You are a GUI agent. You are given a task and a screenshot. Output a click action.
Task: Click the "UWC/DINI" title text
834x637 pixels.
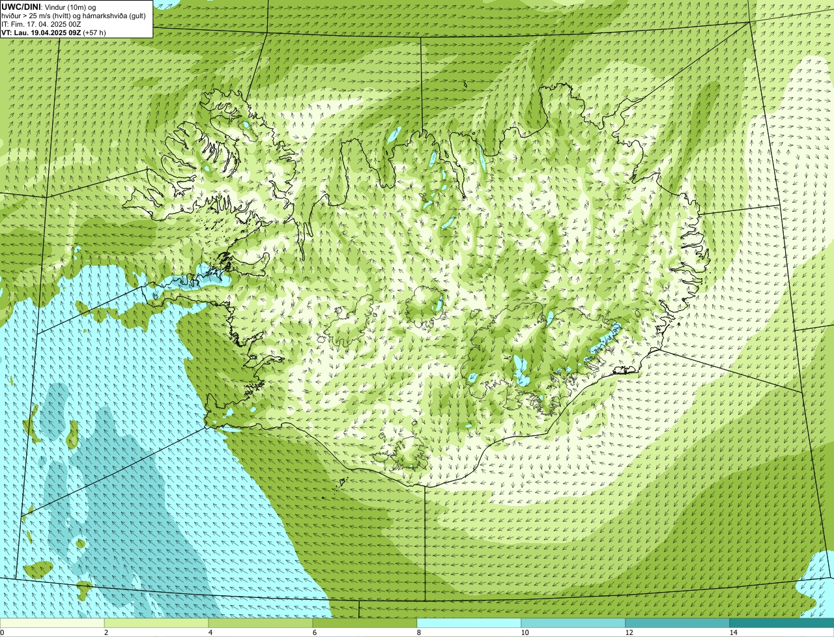[x=21, y=7]
